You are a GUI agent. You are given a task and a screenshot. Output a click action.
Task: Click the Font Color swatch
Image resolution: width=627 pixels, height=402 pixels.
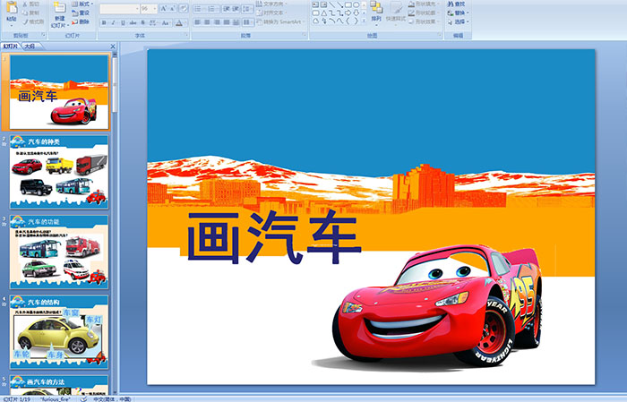pos(179,22)
